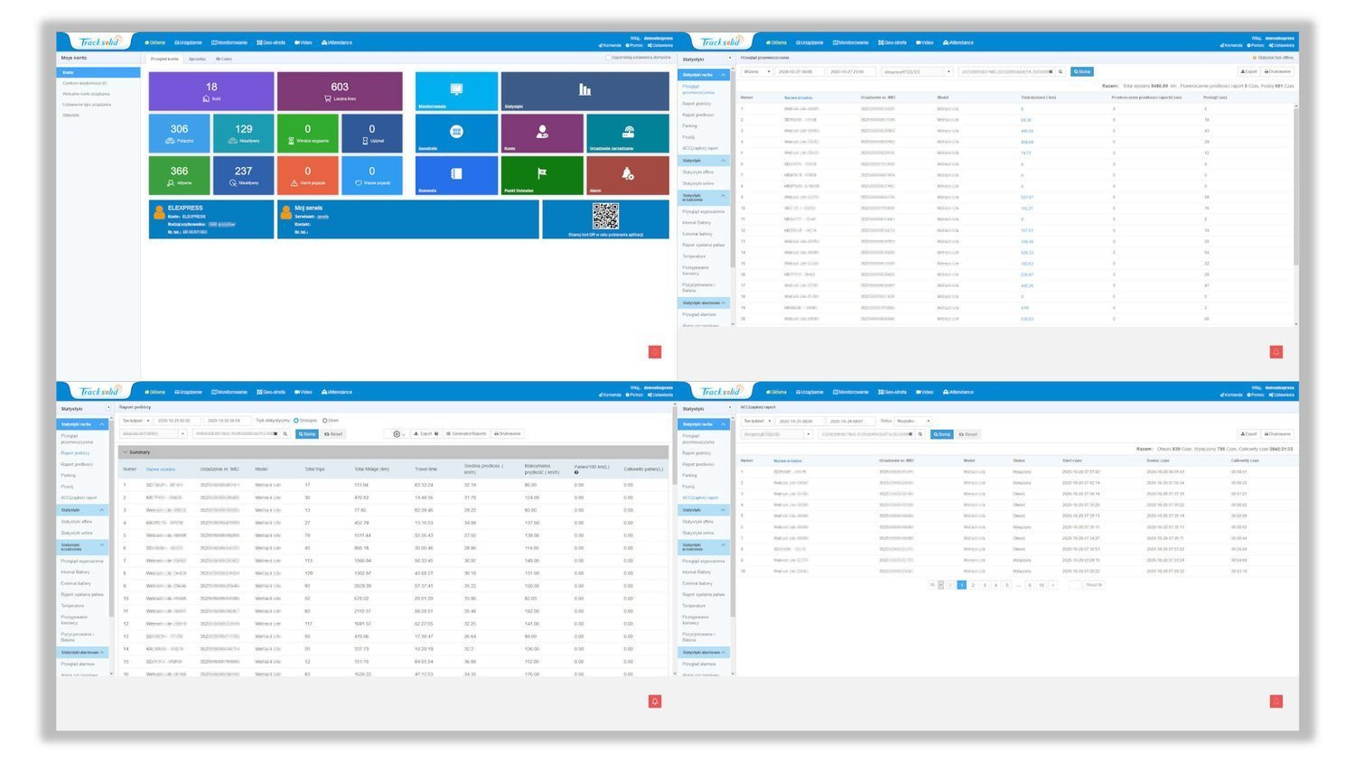1355x762 pixels.
Task: Click the Generated Reports button
Action: (x=466, y=434)
